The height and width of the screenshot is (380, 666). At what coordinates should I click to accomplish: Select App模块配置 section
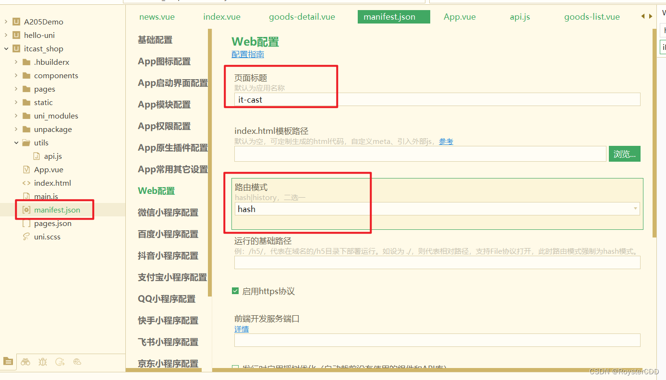pyautogui.click(x=164, y=105)
